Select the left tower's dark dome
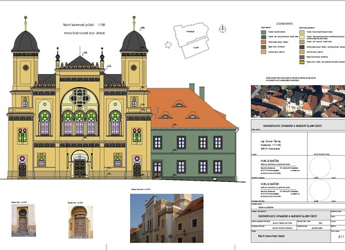Viewport: 345px width, 250px height. coord(25,42)
